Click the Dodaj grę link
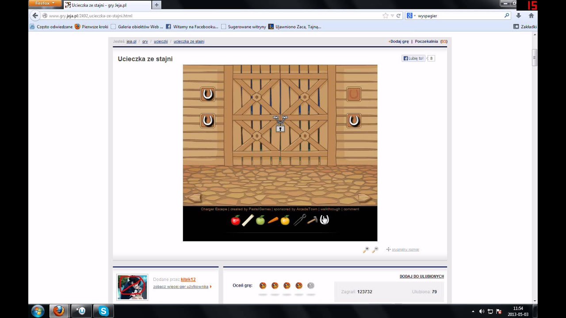 [x=399, y=42]
